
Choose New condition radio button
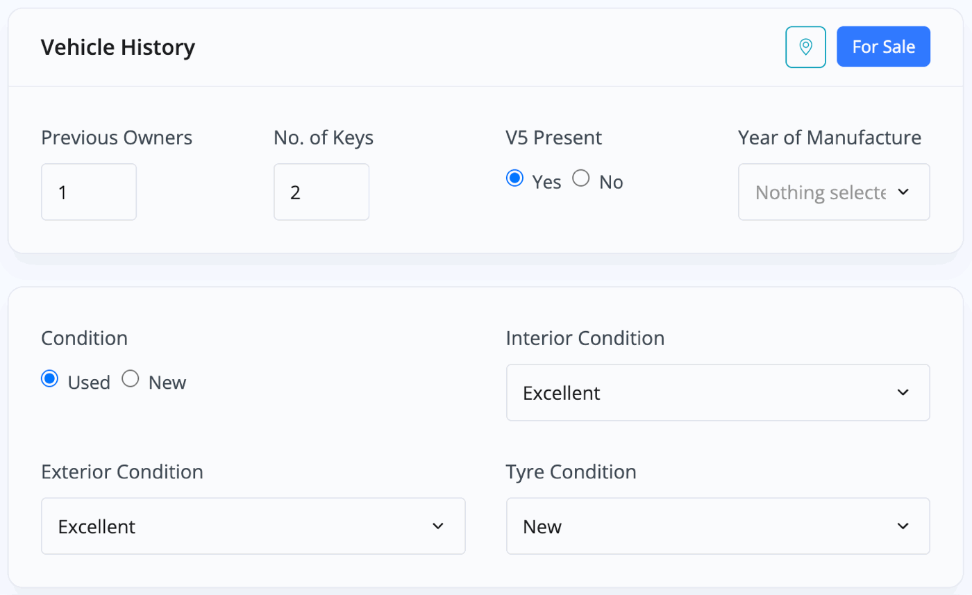(x=130, y=379)
